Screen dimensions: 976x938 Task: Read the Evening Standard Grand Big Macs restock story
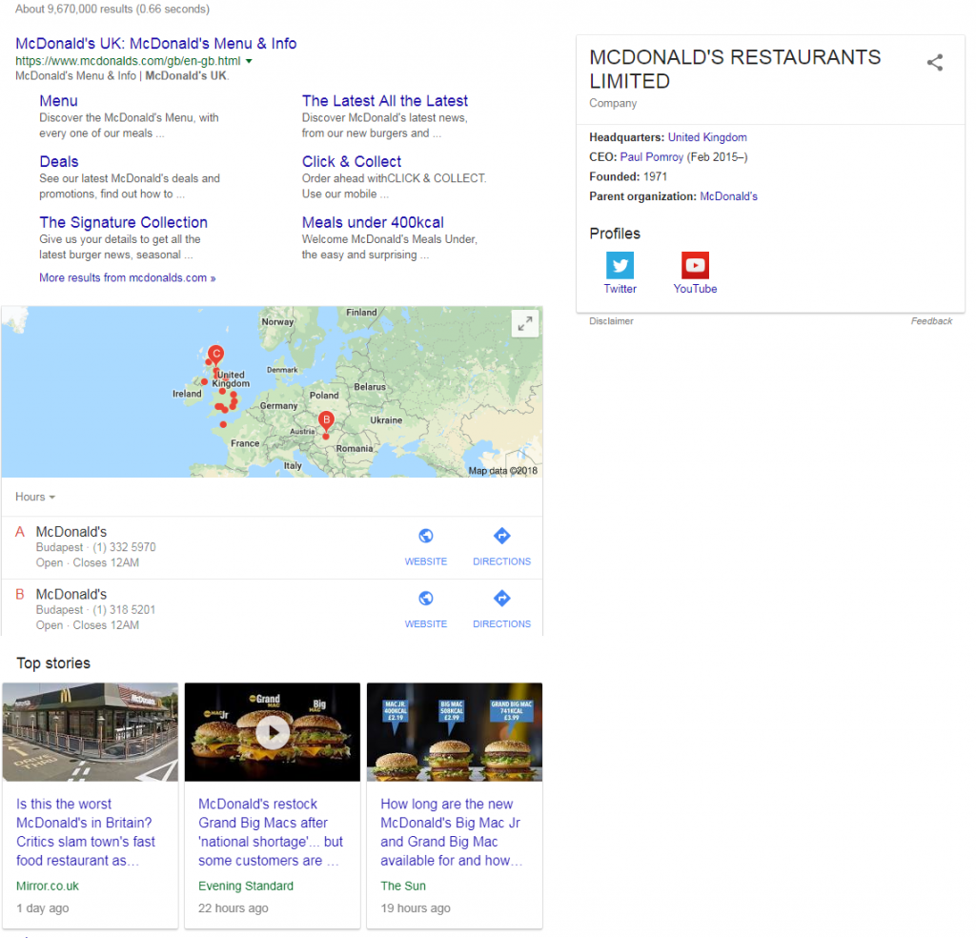[271, 832]
